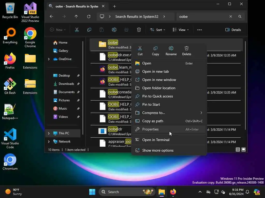Open Videos in quick access
Screen dimensions: 265x198
[63, 117]
